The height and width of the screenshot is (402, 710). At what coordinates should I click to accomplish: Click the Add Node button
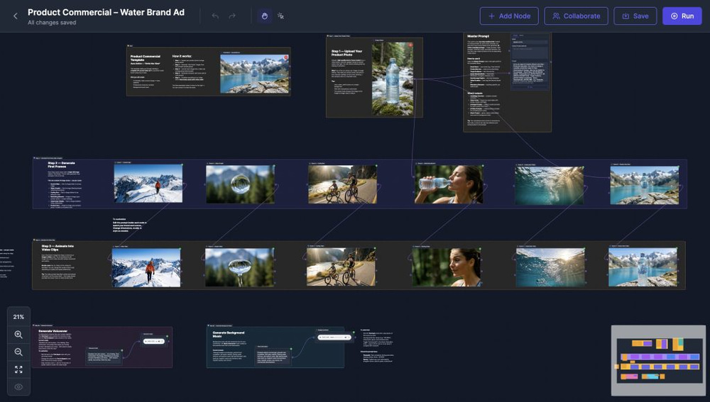click(509, 16)
